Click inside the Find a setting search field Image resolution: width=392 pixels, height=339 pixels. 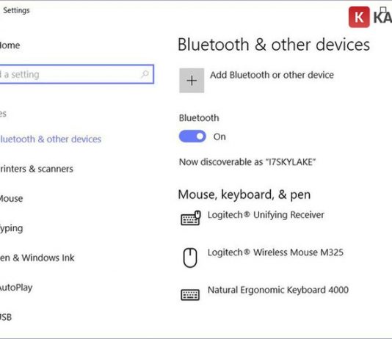pos(77,74)
